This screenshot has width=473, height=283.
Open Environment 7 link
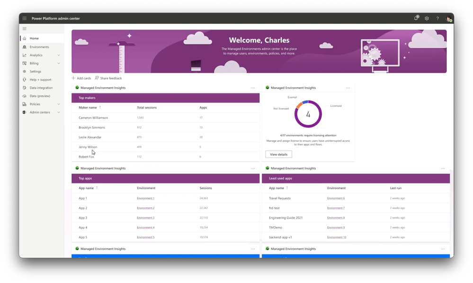click(x=336, y=208)
